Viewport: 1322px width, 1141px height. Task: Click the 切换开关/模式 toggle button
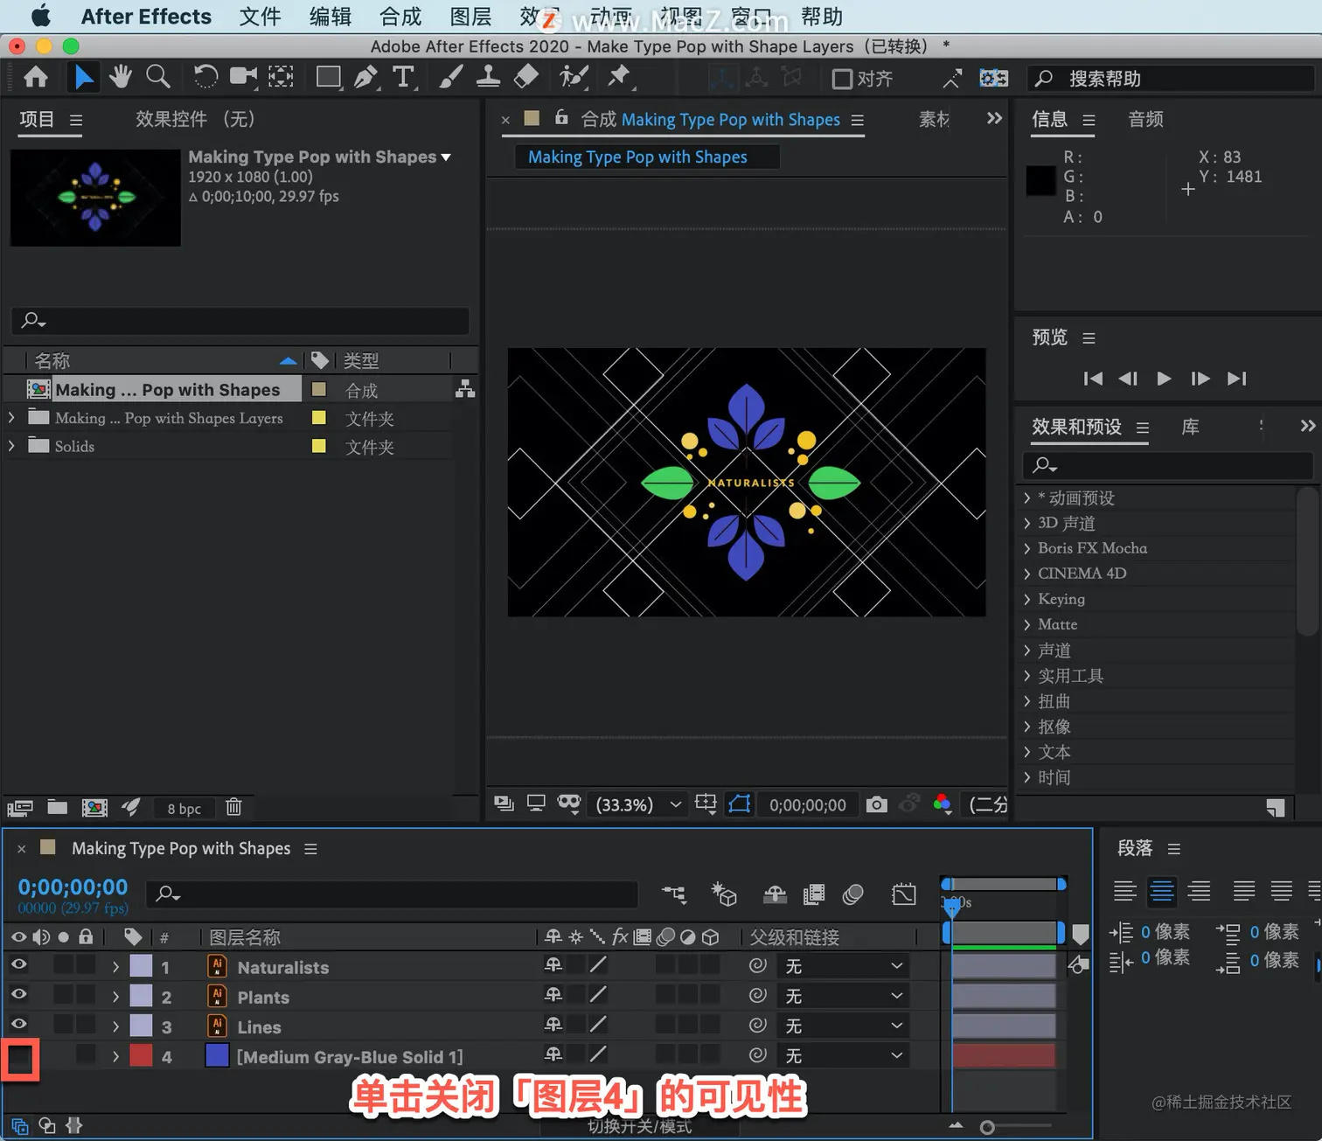[x=639, y=1126]
